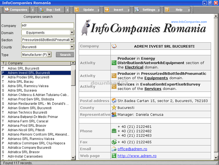Image resolution: width=219 pixels, height=165 pixels.
Task: Expand the chevron next to Help
Action: 189,10
